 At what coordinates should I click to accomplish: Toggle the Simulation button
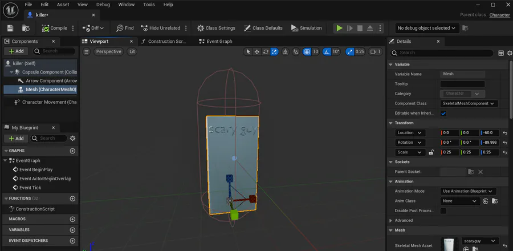click(x=306, y=28)
